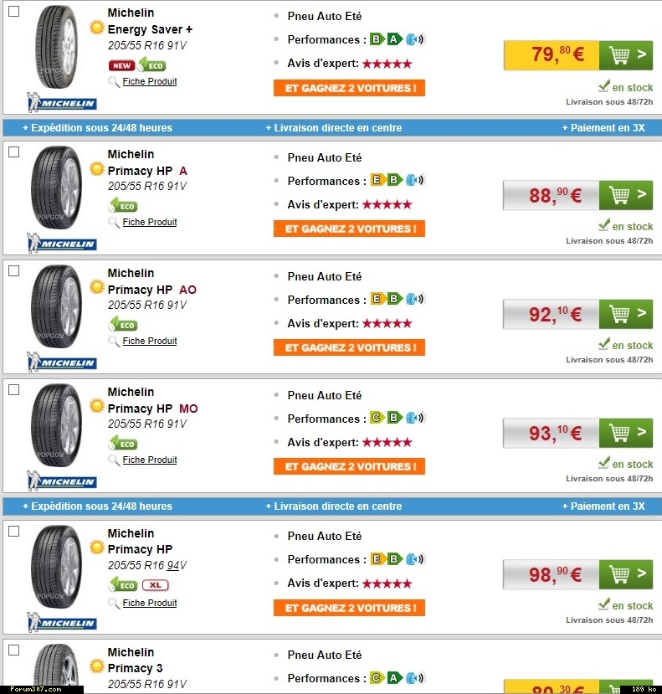The image size is (662, 694).
Task: Click the orange banner under Primacy HP A
Action: click(x=349, y=229)
